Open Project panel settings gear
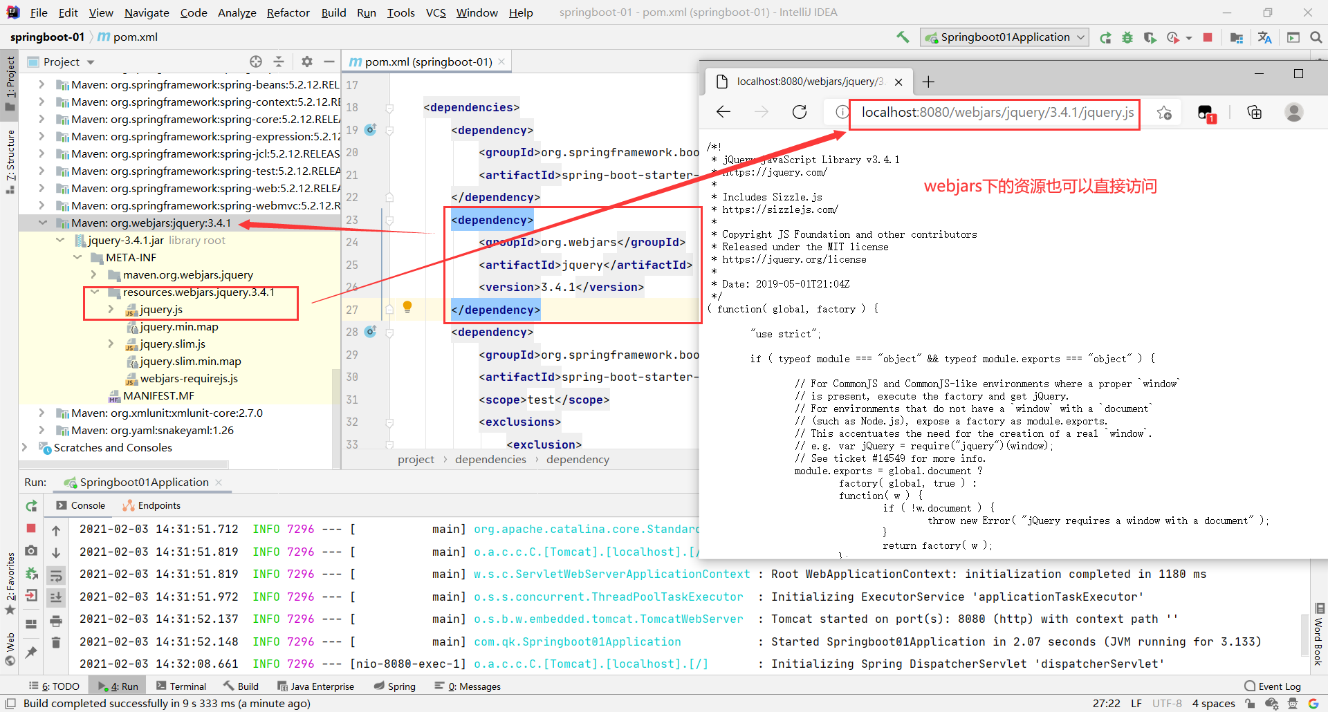Screen dimensions: 1328x712 [x=307, y=62]
